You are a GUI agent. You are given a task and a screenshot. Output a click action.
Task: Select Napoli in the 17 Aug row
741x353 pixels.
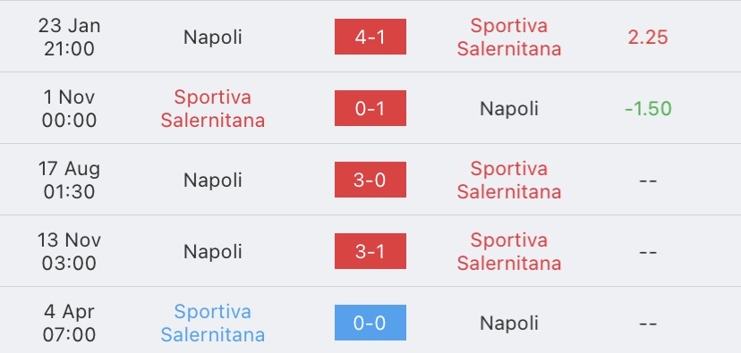213,181
